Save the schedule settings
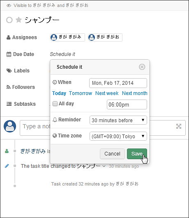The image size is (189, 218). (x=137, y=154)
